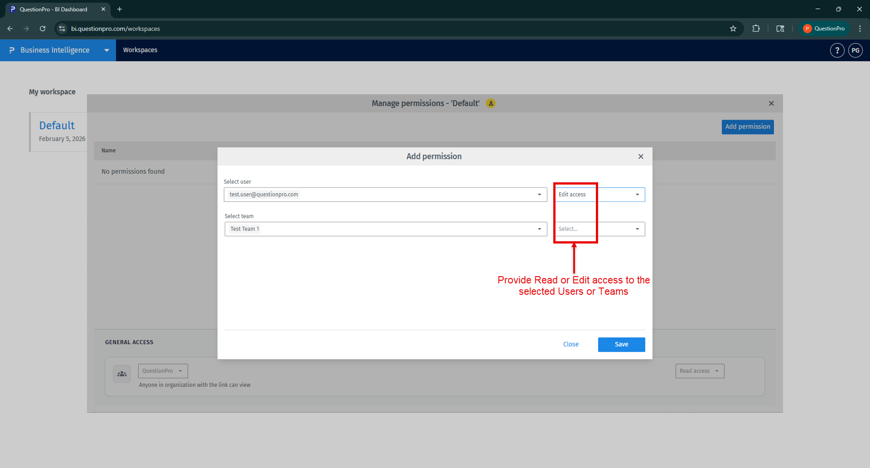870x468 pixels.
Task: Click the browser forward arrow
Action: click(26, 29)
